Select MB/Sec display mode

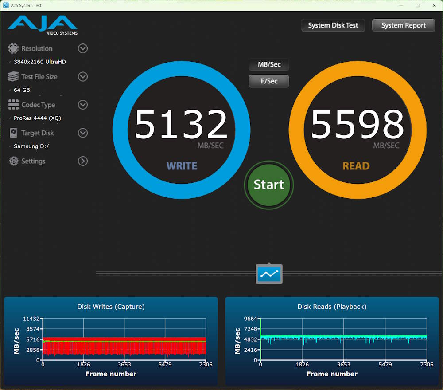268,64
